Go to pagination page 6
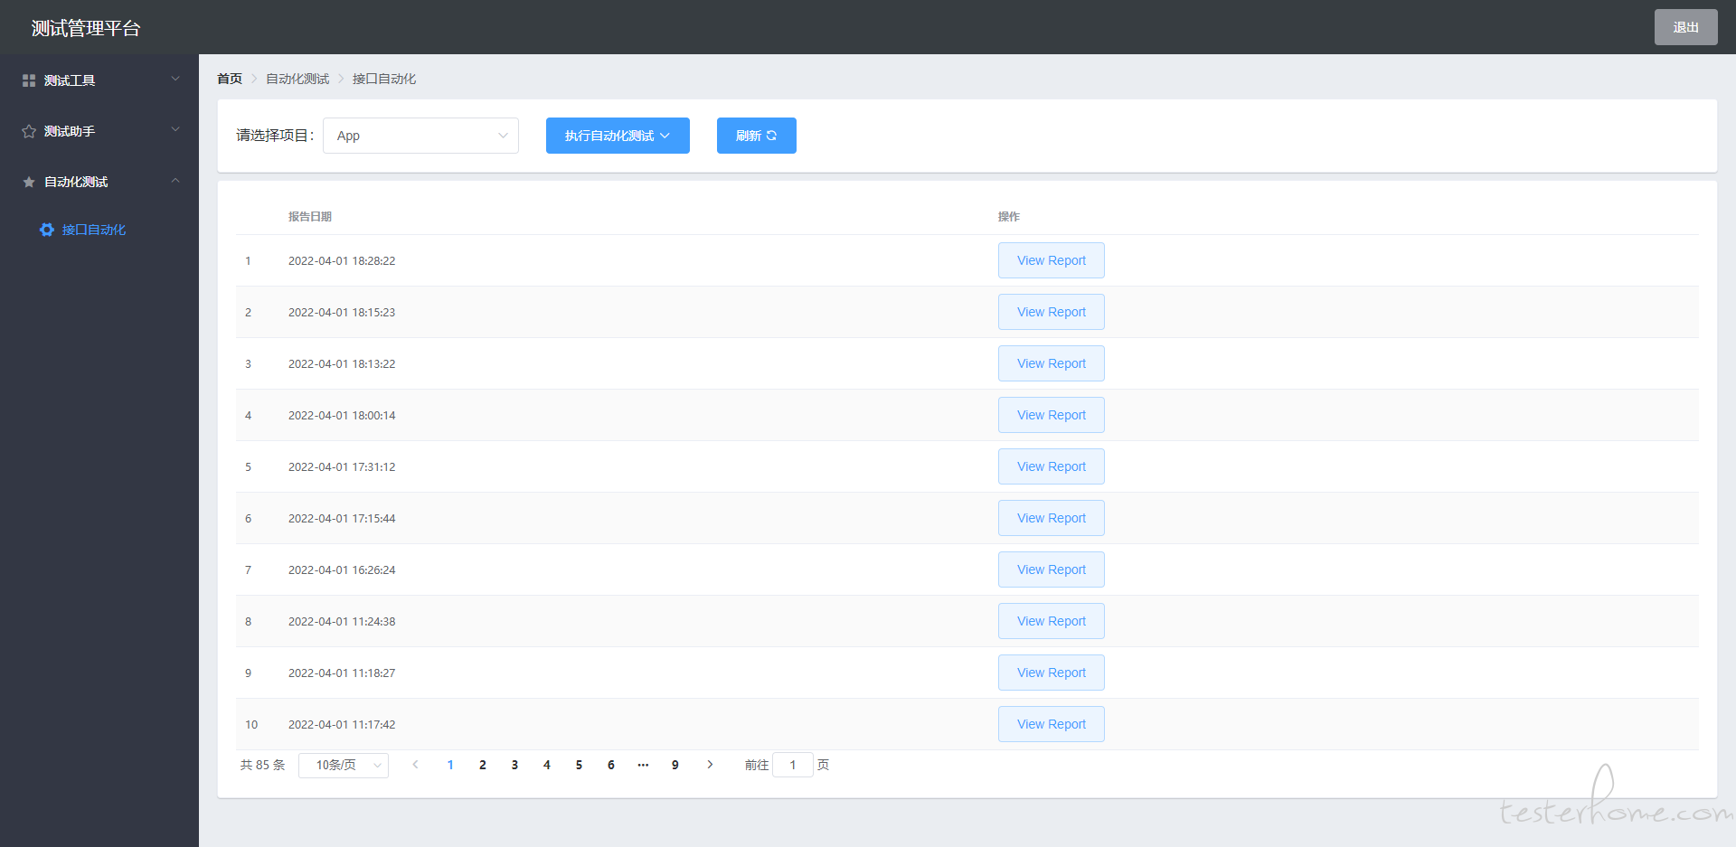This screenshot has width=1736, height=847. [x=611, y=765]
